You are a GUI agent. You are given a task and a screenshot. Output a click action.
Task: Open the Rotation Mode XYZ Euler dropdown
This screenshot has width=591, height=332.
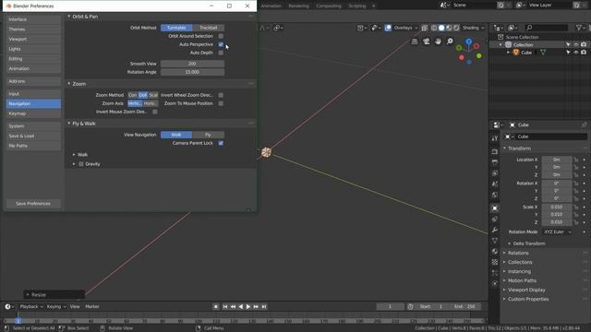558,231
